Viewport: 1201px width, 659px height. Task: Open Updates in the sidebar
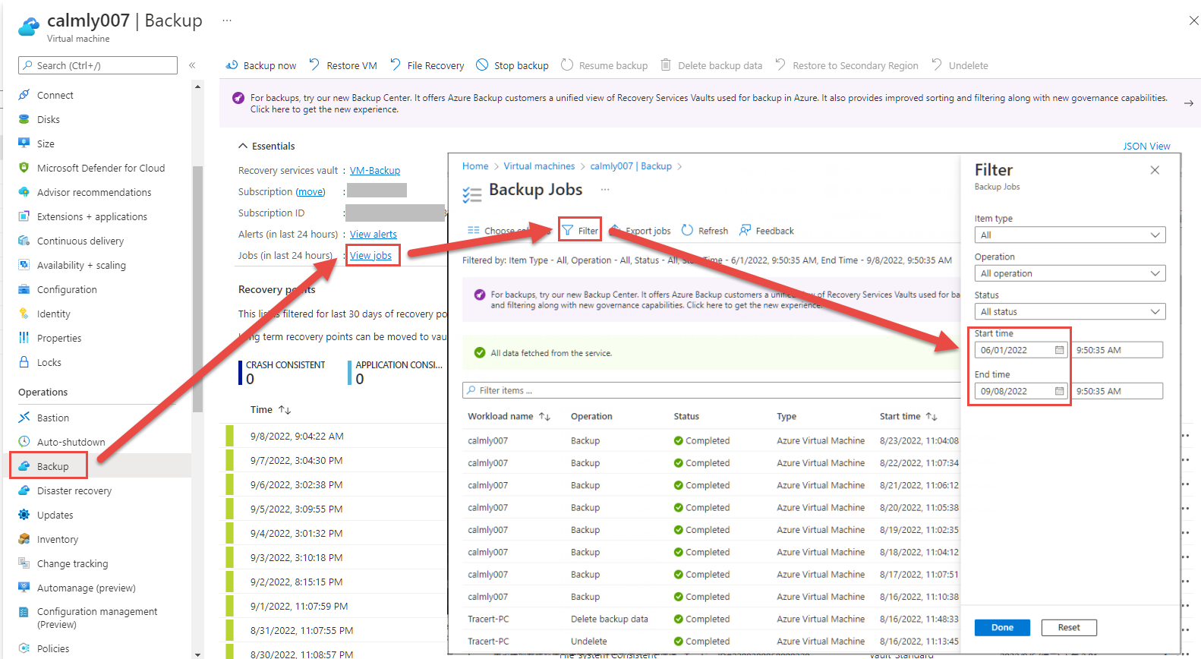click(55, 515)
